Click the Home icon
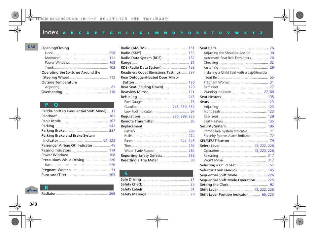 coord(32,190)
